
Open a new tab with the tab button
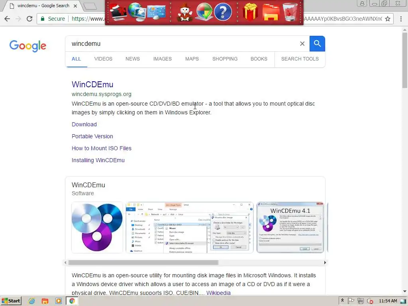click(90, 6)
